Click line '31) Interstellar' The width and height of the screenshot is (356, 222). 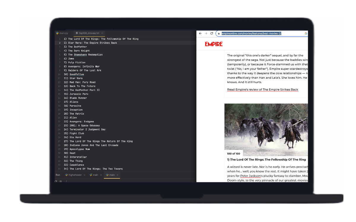tap(75, 157)
